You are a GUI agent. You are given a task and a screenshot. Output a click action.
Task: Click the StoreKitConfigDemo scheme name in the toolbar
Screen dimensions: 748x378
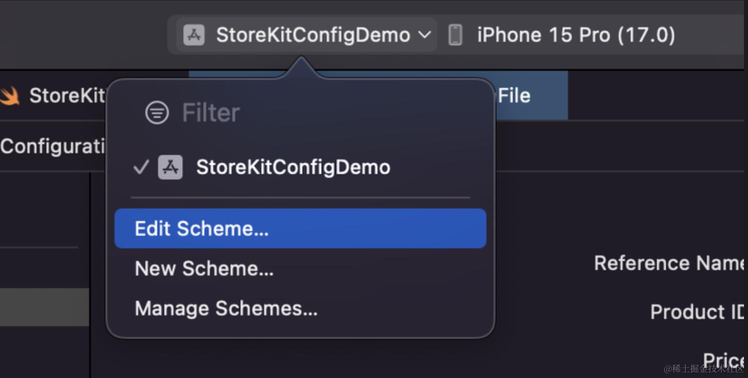click(x=313, y=35)
